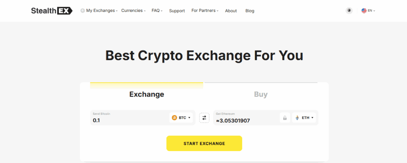Click the US flag language icon

[x=364, y=11]
